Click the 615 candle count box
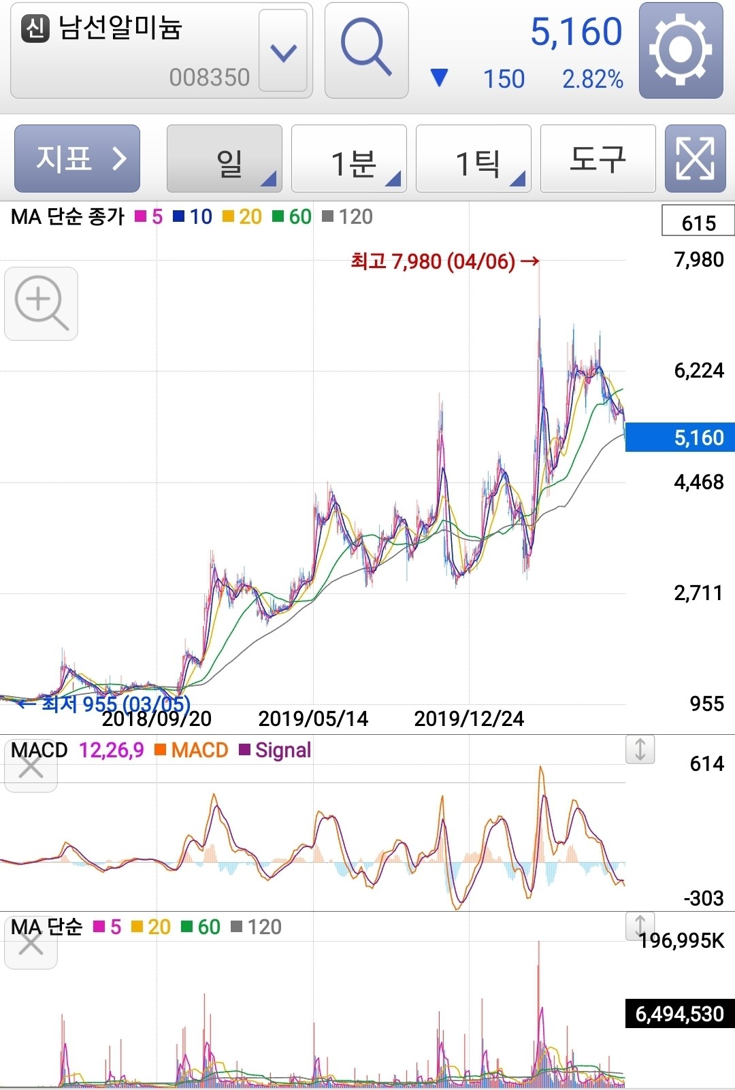 698,222
